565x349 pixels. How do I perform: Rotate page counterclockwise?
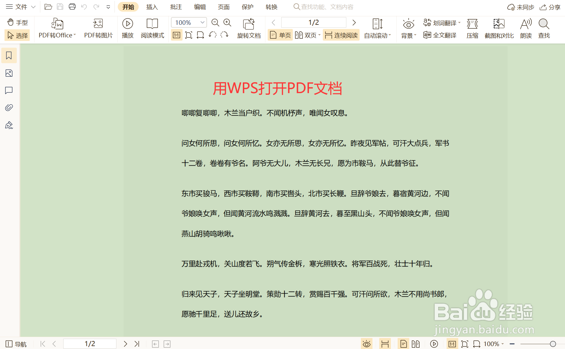pos(213,34)
